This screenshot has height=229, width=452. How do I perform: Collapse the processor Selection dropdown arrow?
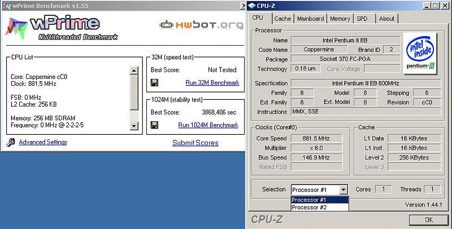point(344,190)
